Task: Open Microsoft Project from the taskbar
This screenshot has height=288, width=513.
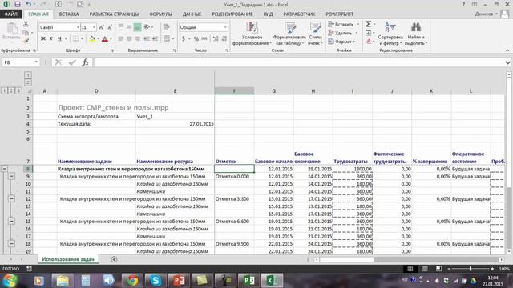Action: coord(249,281)
